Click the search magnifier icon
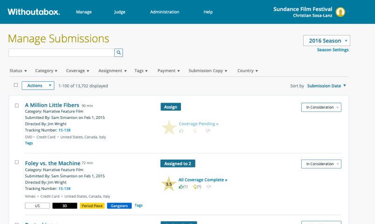 [x=119, y=53]
